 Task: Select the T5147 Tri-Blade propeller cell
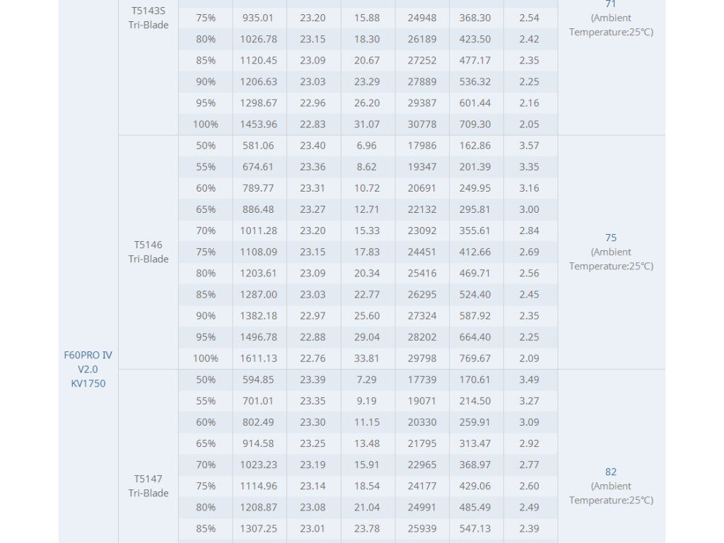pyautogui.click(x=148, y=486)
